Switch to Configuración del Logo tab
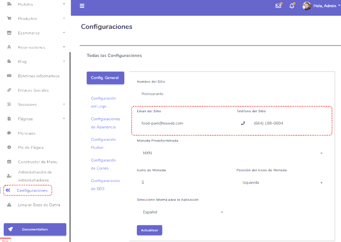This screenshot has height=242, width=341. 103,102
